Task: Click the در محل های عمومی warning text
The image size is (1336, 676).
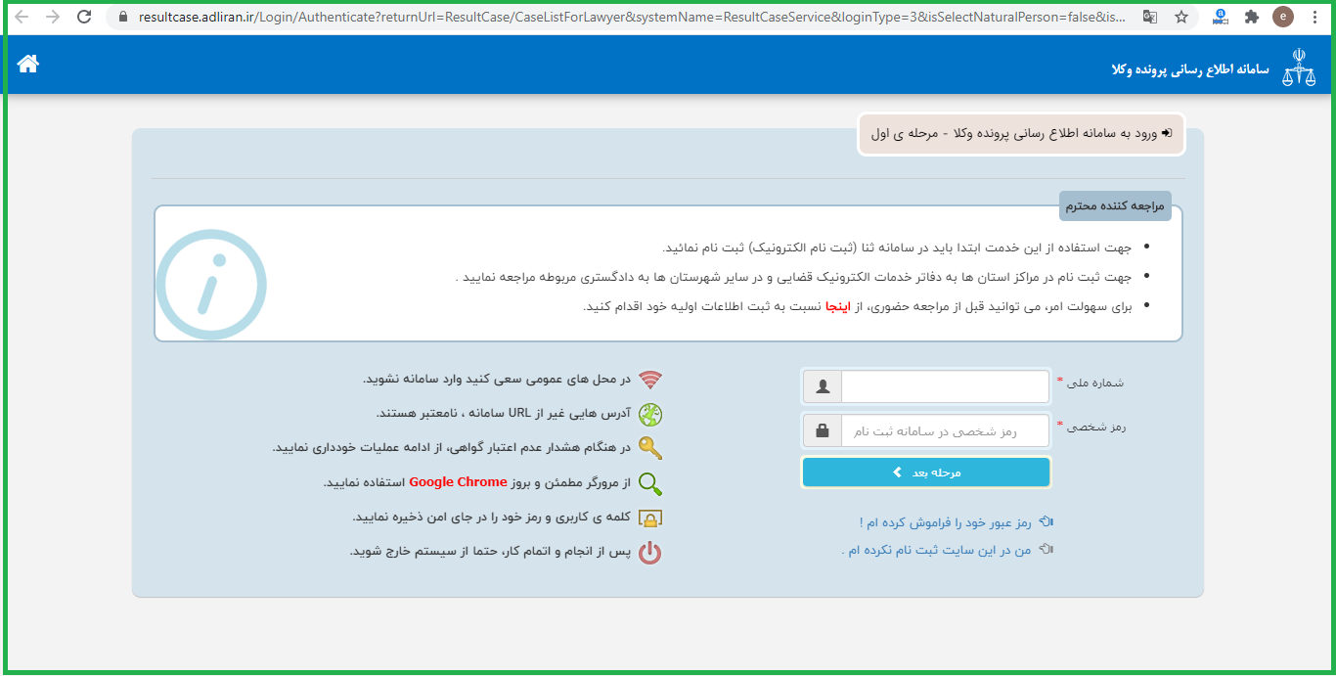Action: point(496,379)
